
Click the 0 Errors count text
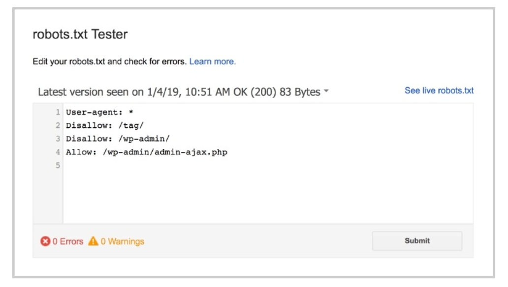(x=68, y=241)
